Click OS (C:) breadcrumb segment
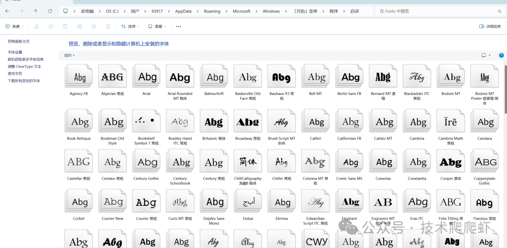 (x=112, y=11)
